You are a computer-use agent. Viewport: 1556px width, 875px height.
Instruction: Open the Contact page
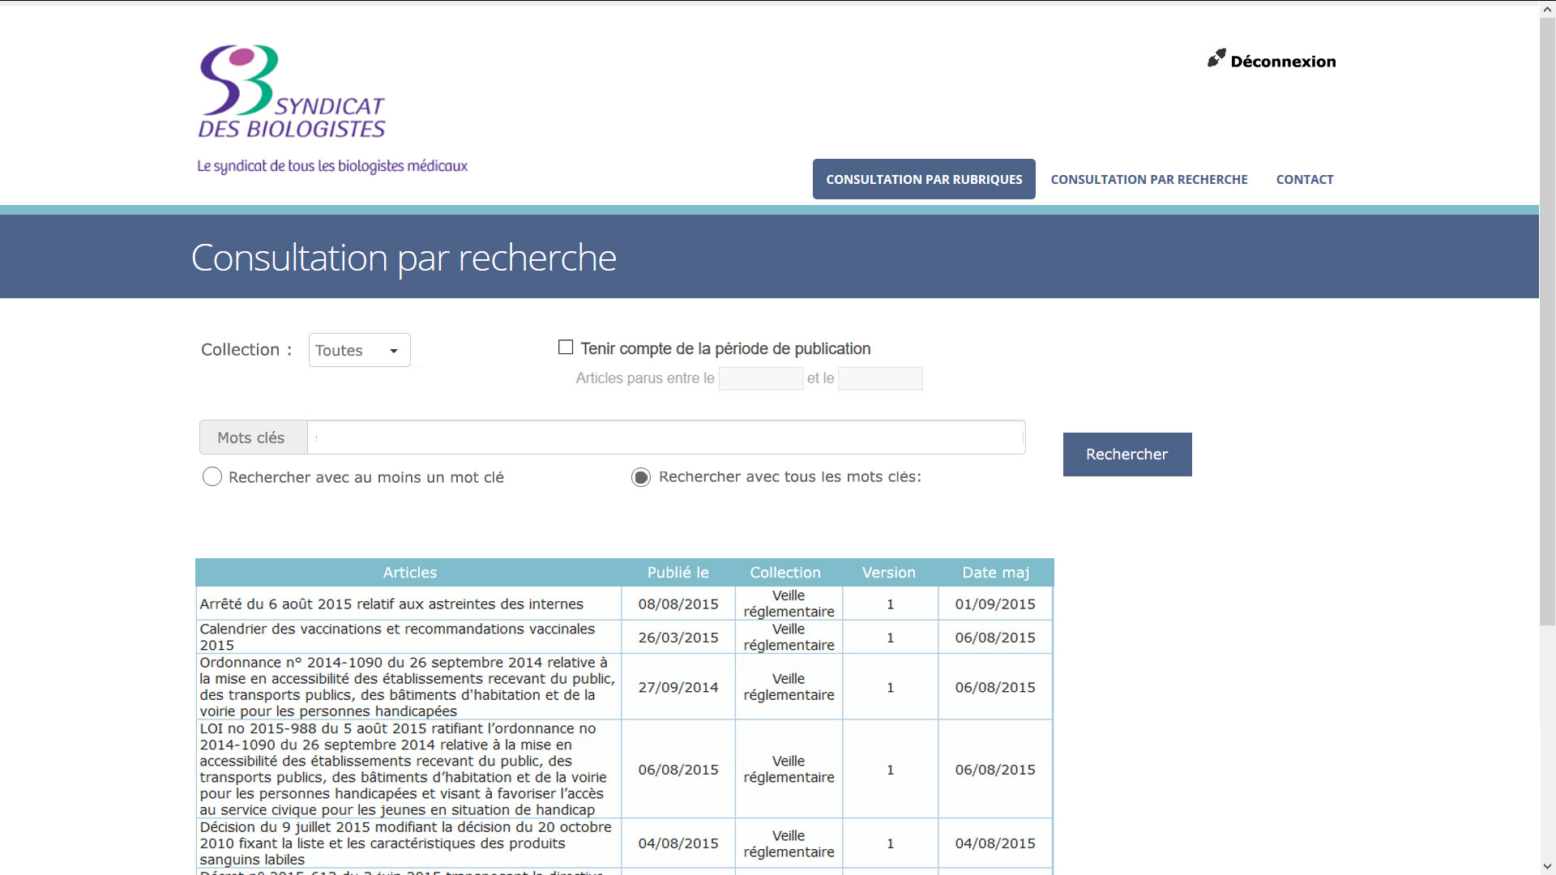click(x=1305, y=179)
